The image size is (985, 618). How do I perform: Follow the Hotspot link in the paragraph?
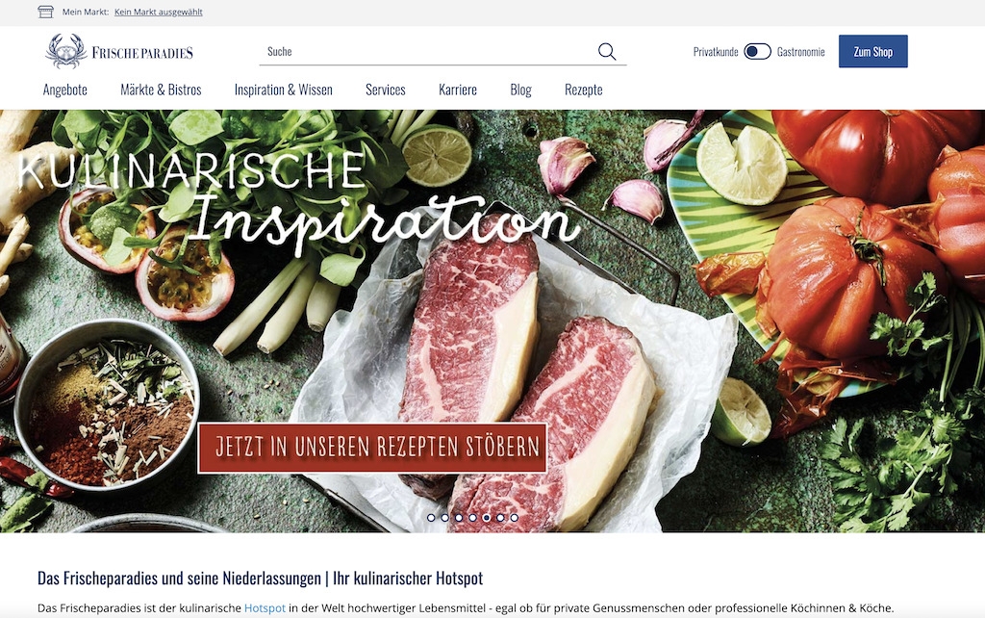265,608
